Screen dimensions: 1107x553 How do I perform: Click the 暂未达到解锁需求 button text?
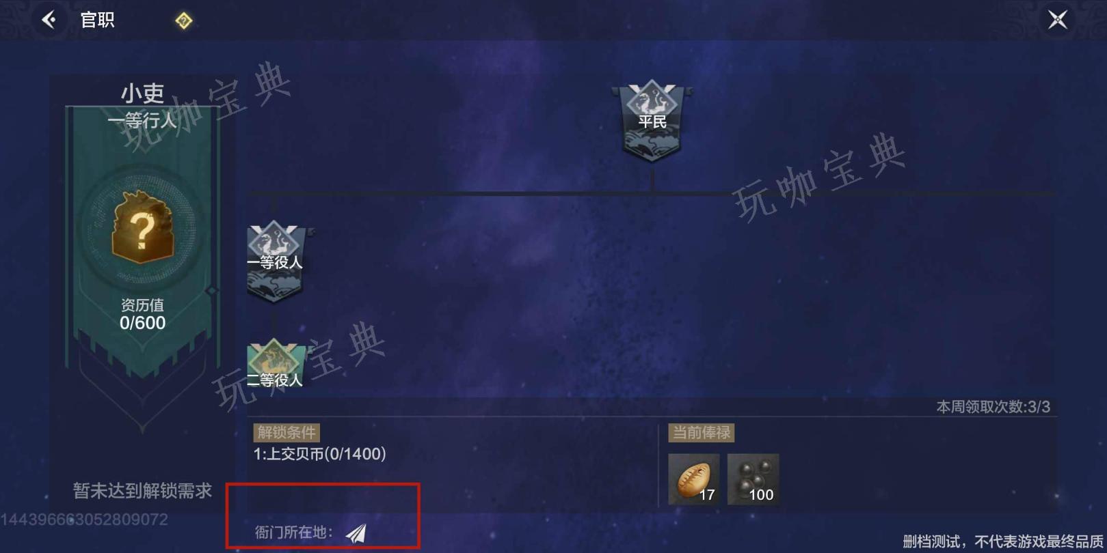(142, 490)
